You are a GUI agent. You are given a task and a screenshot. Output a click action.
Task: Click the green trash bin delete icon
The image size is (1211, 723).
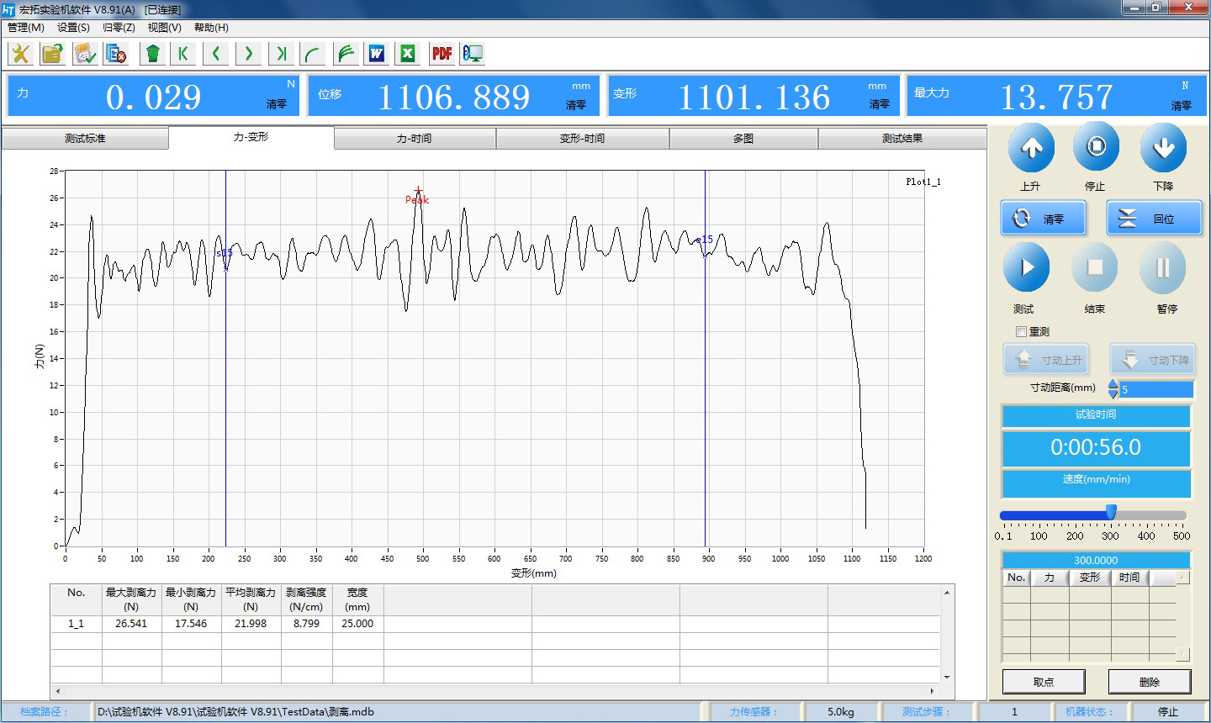tap(152, 54)
